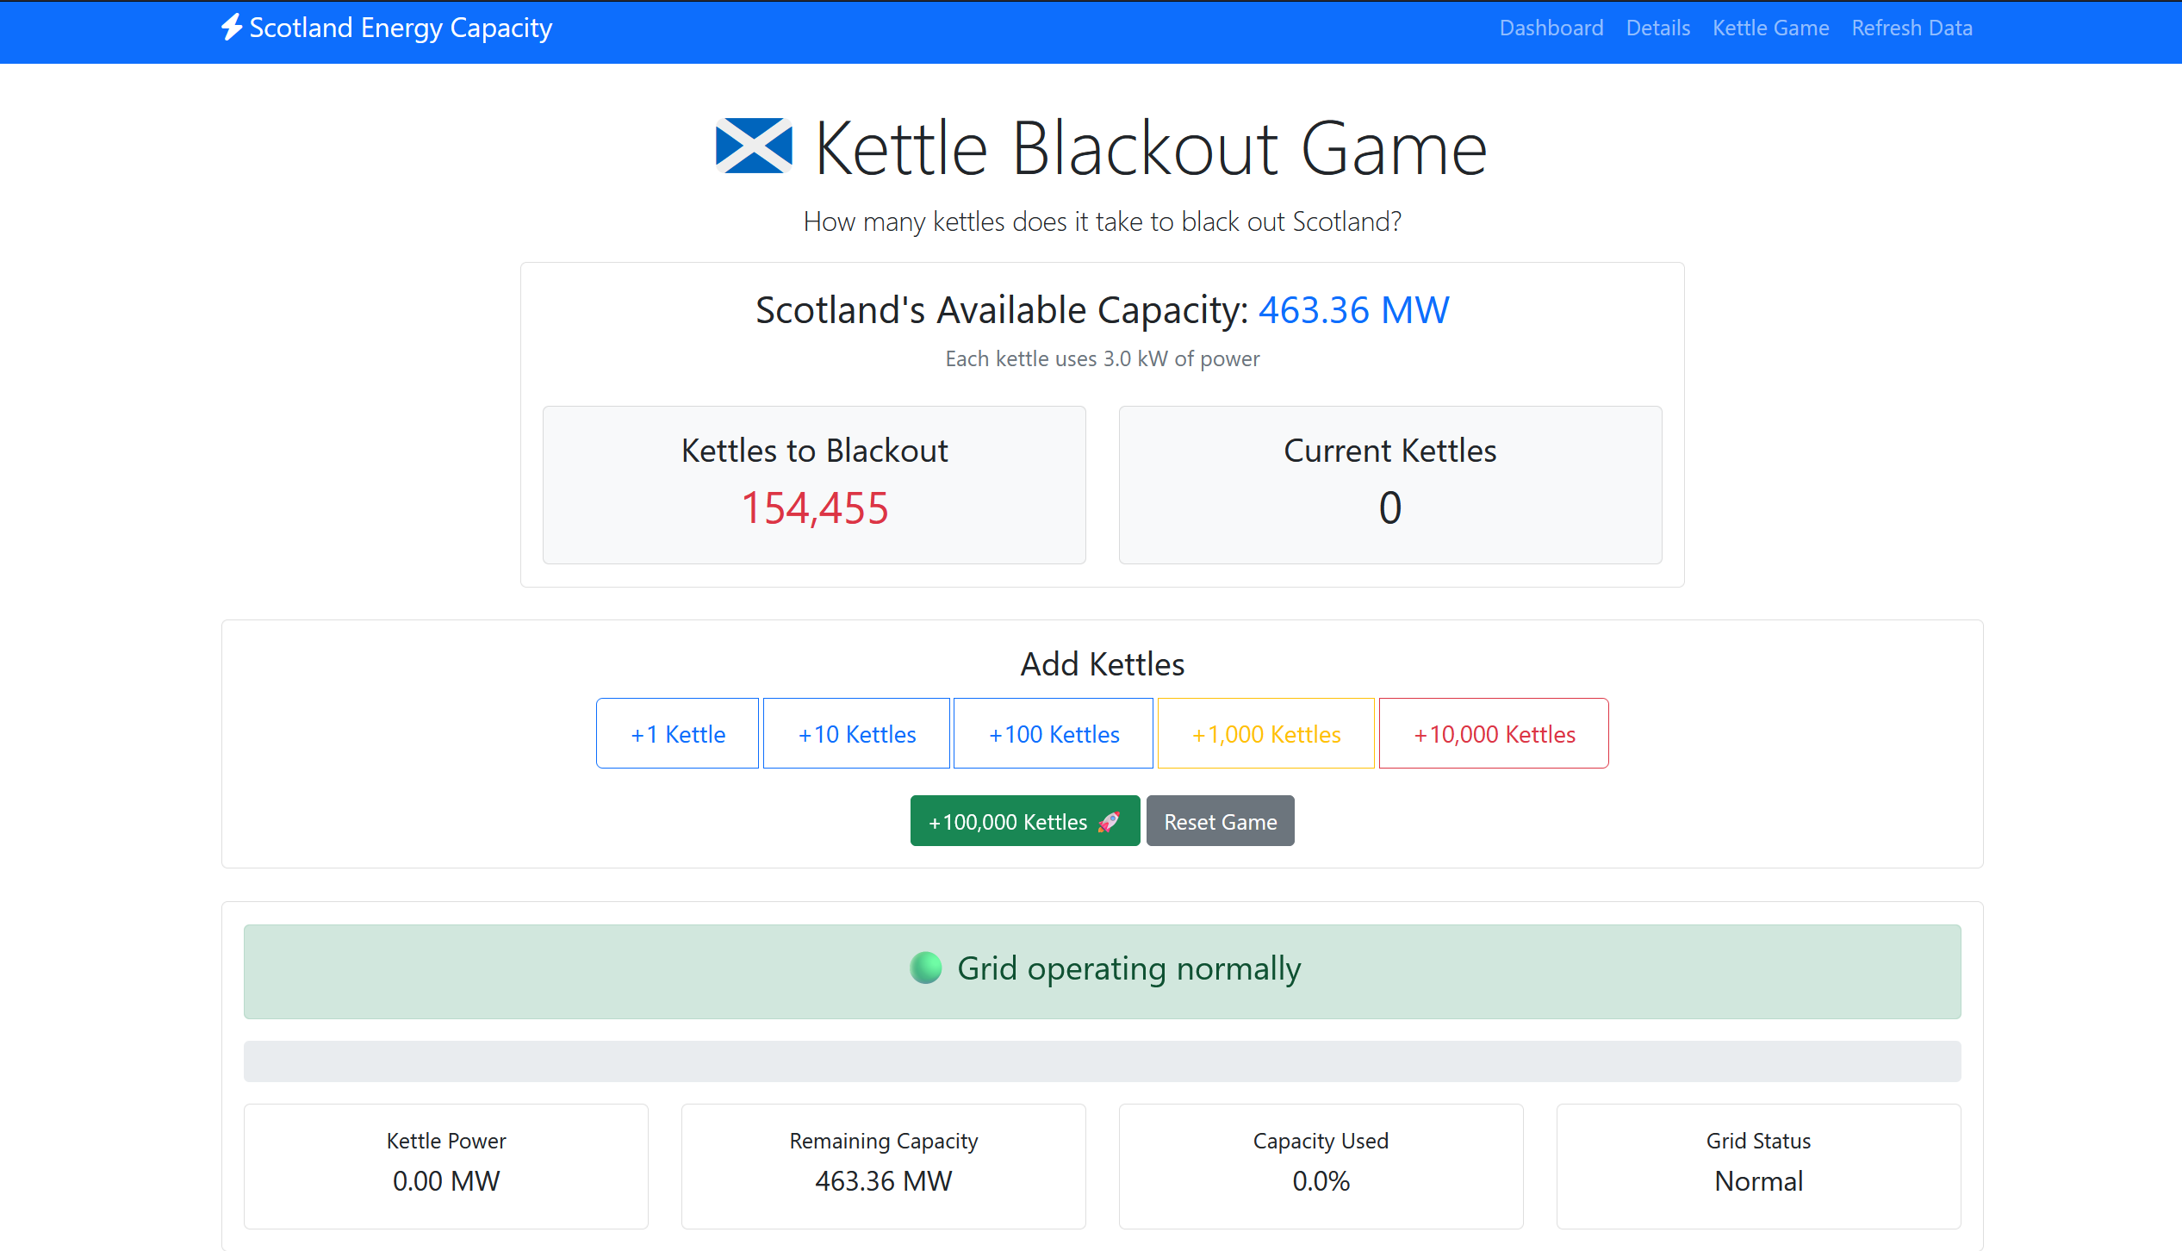Click the rocket icon on +100,000 button
Image resolution: width=2182 pixels, height=1251 pixels.
coord(1110,822)
